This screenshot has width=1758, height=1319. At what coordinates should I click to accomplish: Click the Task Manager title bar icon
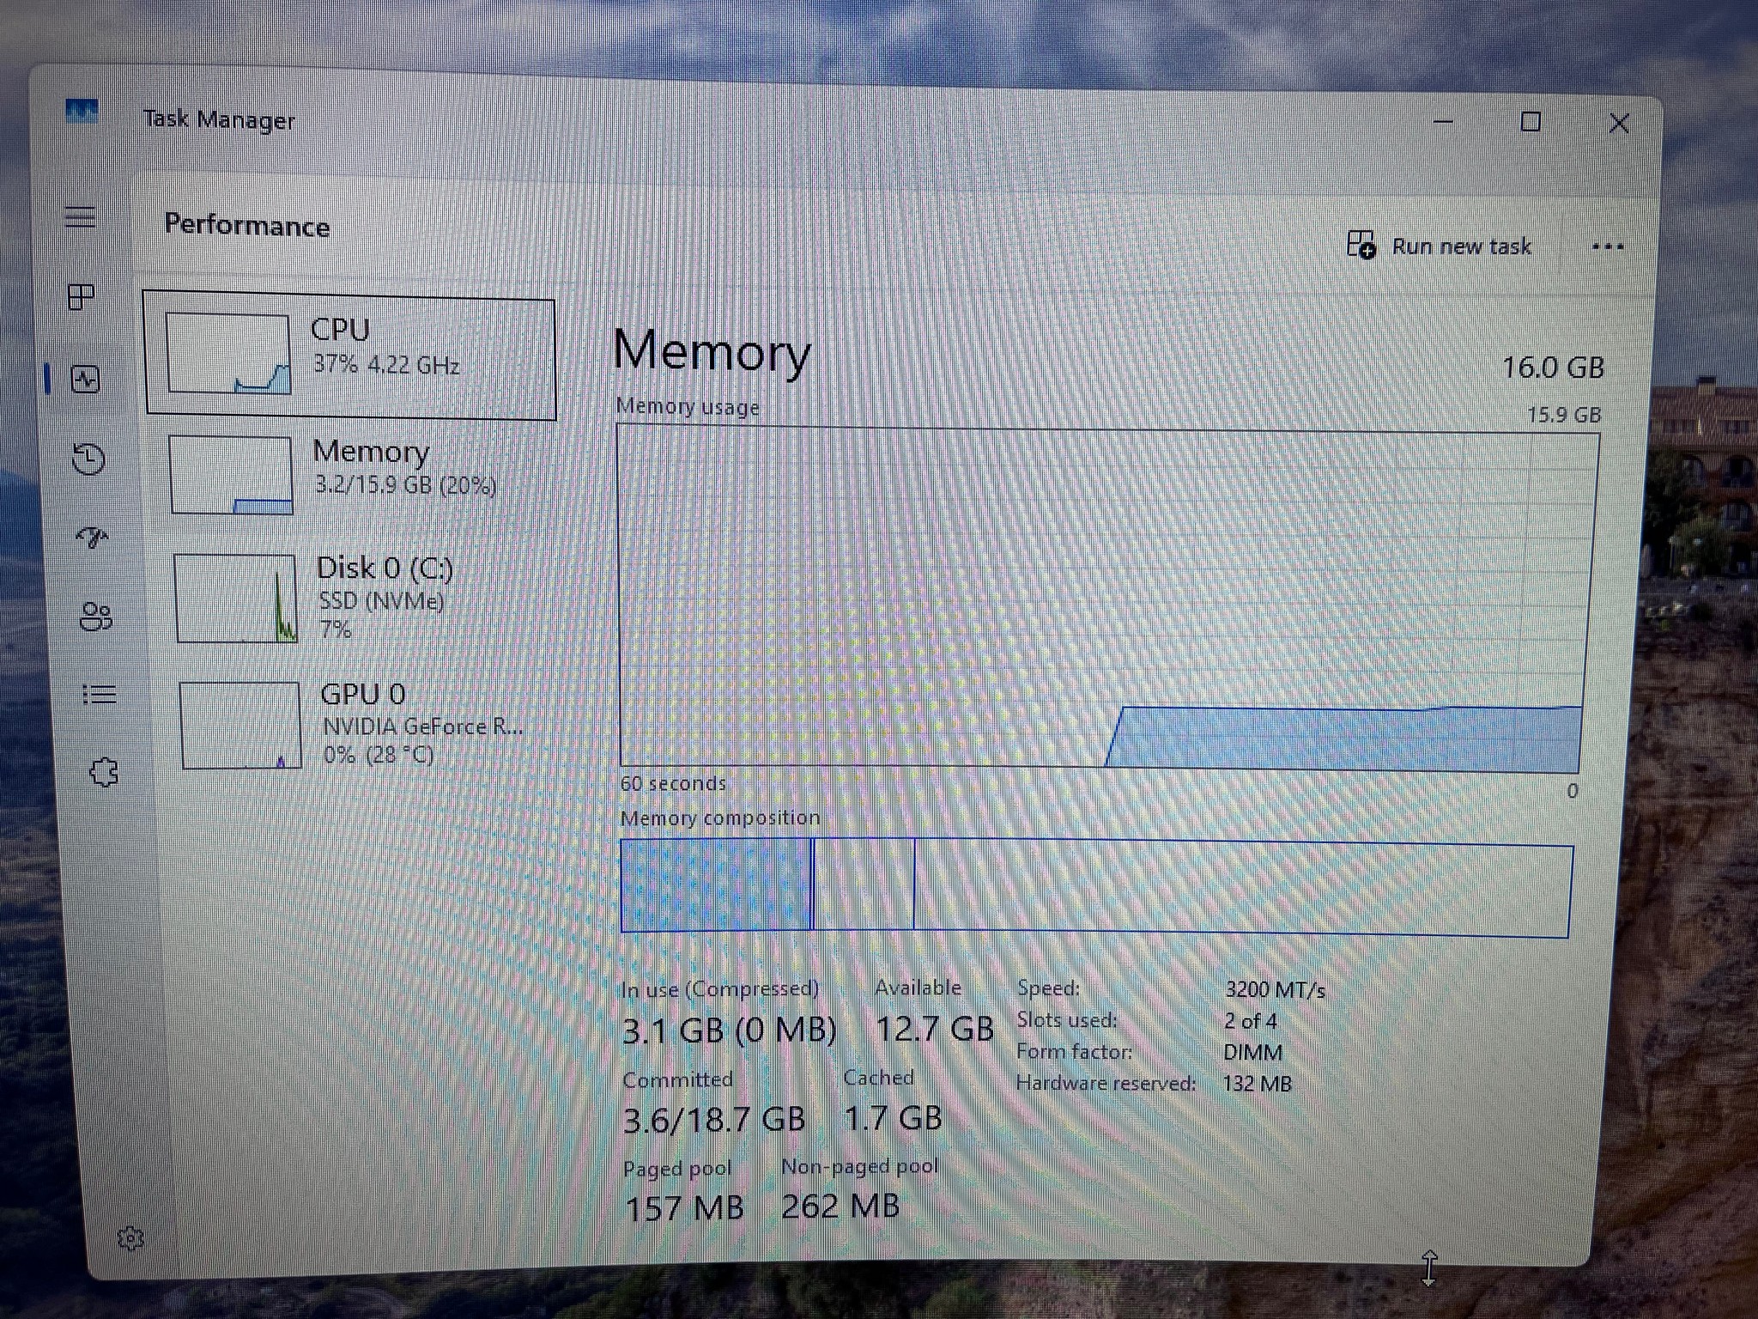82,112
